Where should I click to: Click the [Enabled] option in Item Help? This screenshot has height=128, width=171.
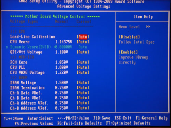click(x=128, y=52)
